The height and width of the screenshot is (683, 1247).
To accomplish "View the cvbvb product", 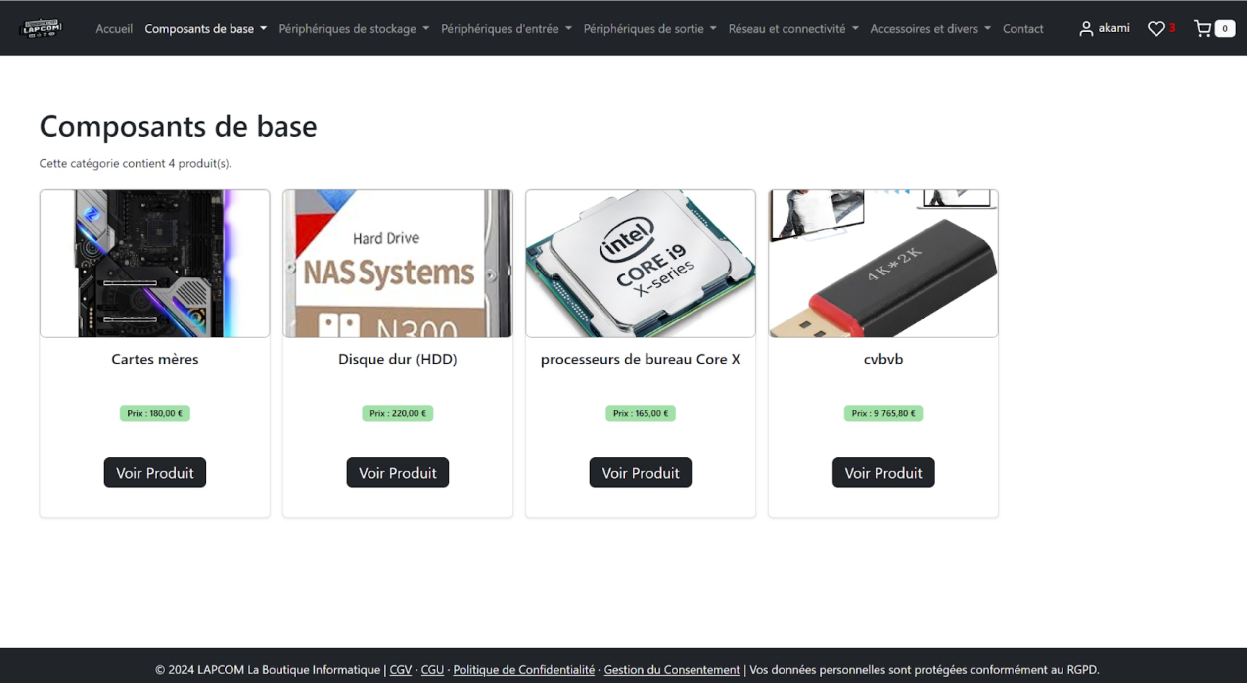I will tap(883, 472).
